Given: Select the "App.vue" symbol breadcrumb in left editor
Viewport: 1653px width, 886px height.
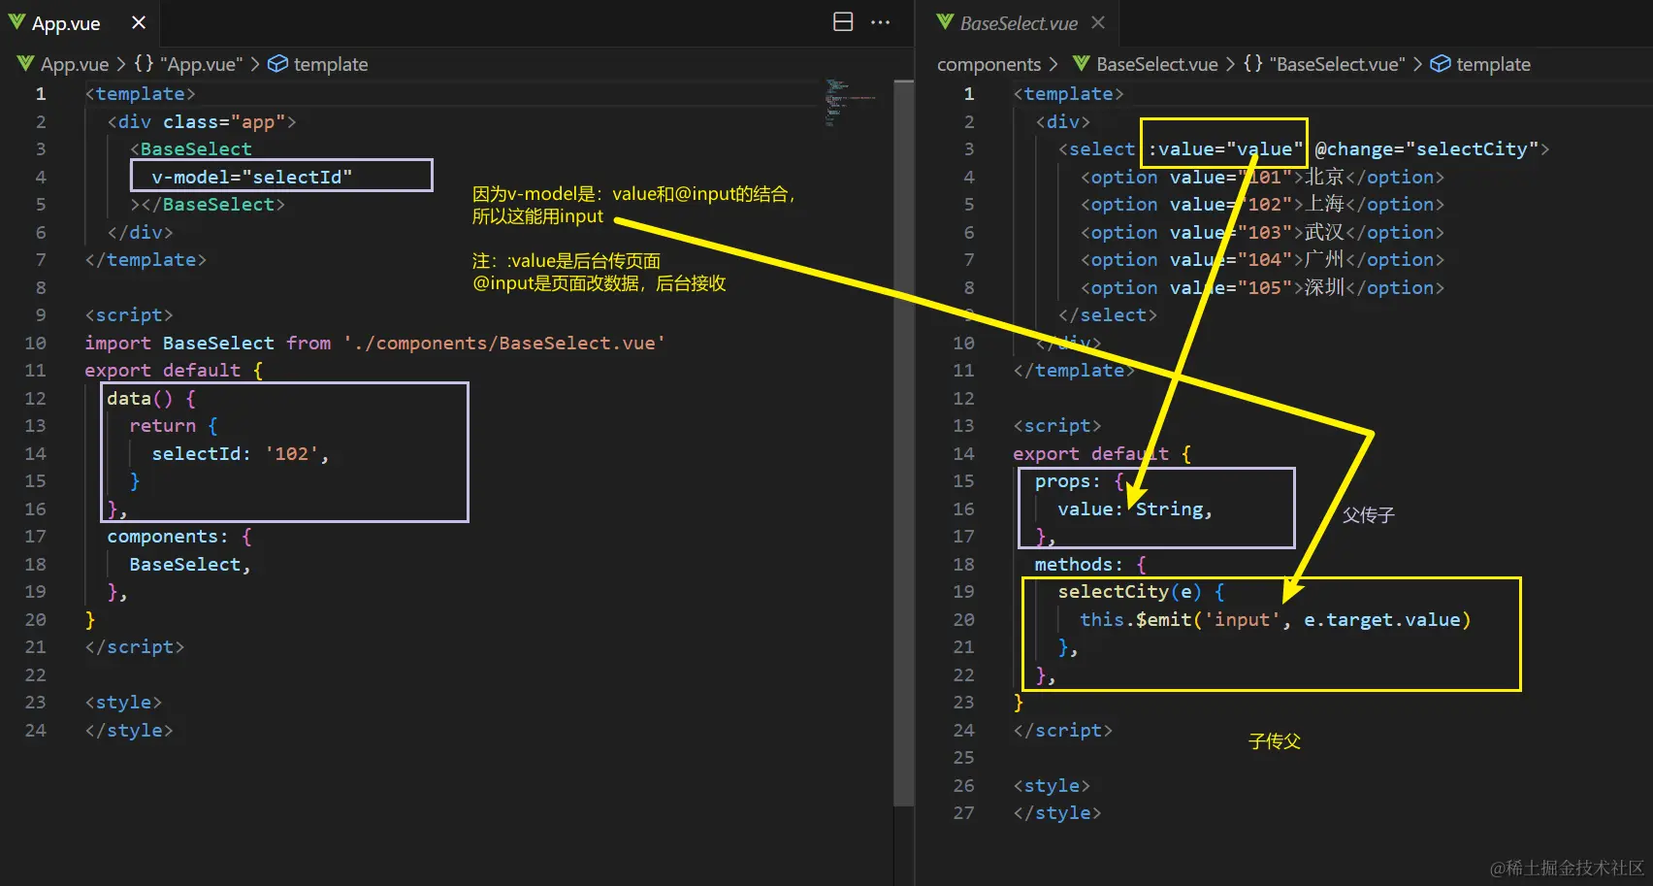Looking at the screenshot, I should pos(202,64).
